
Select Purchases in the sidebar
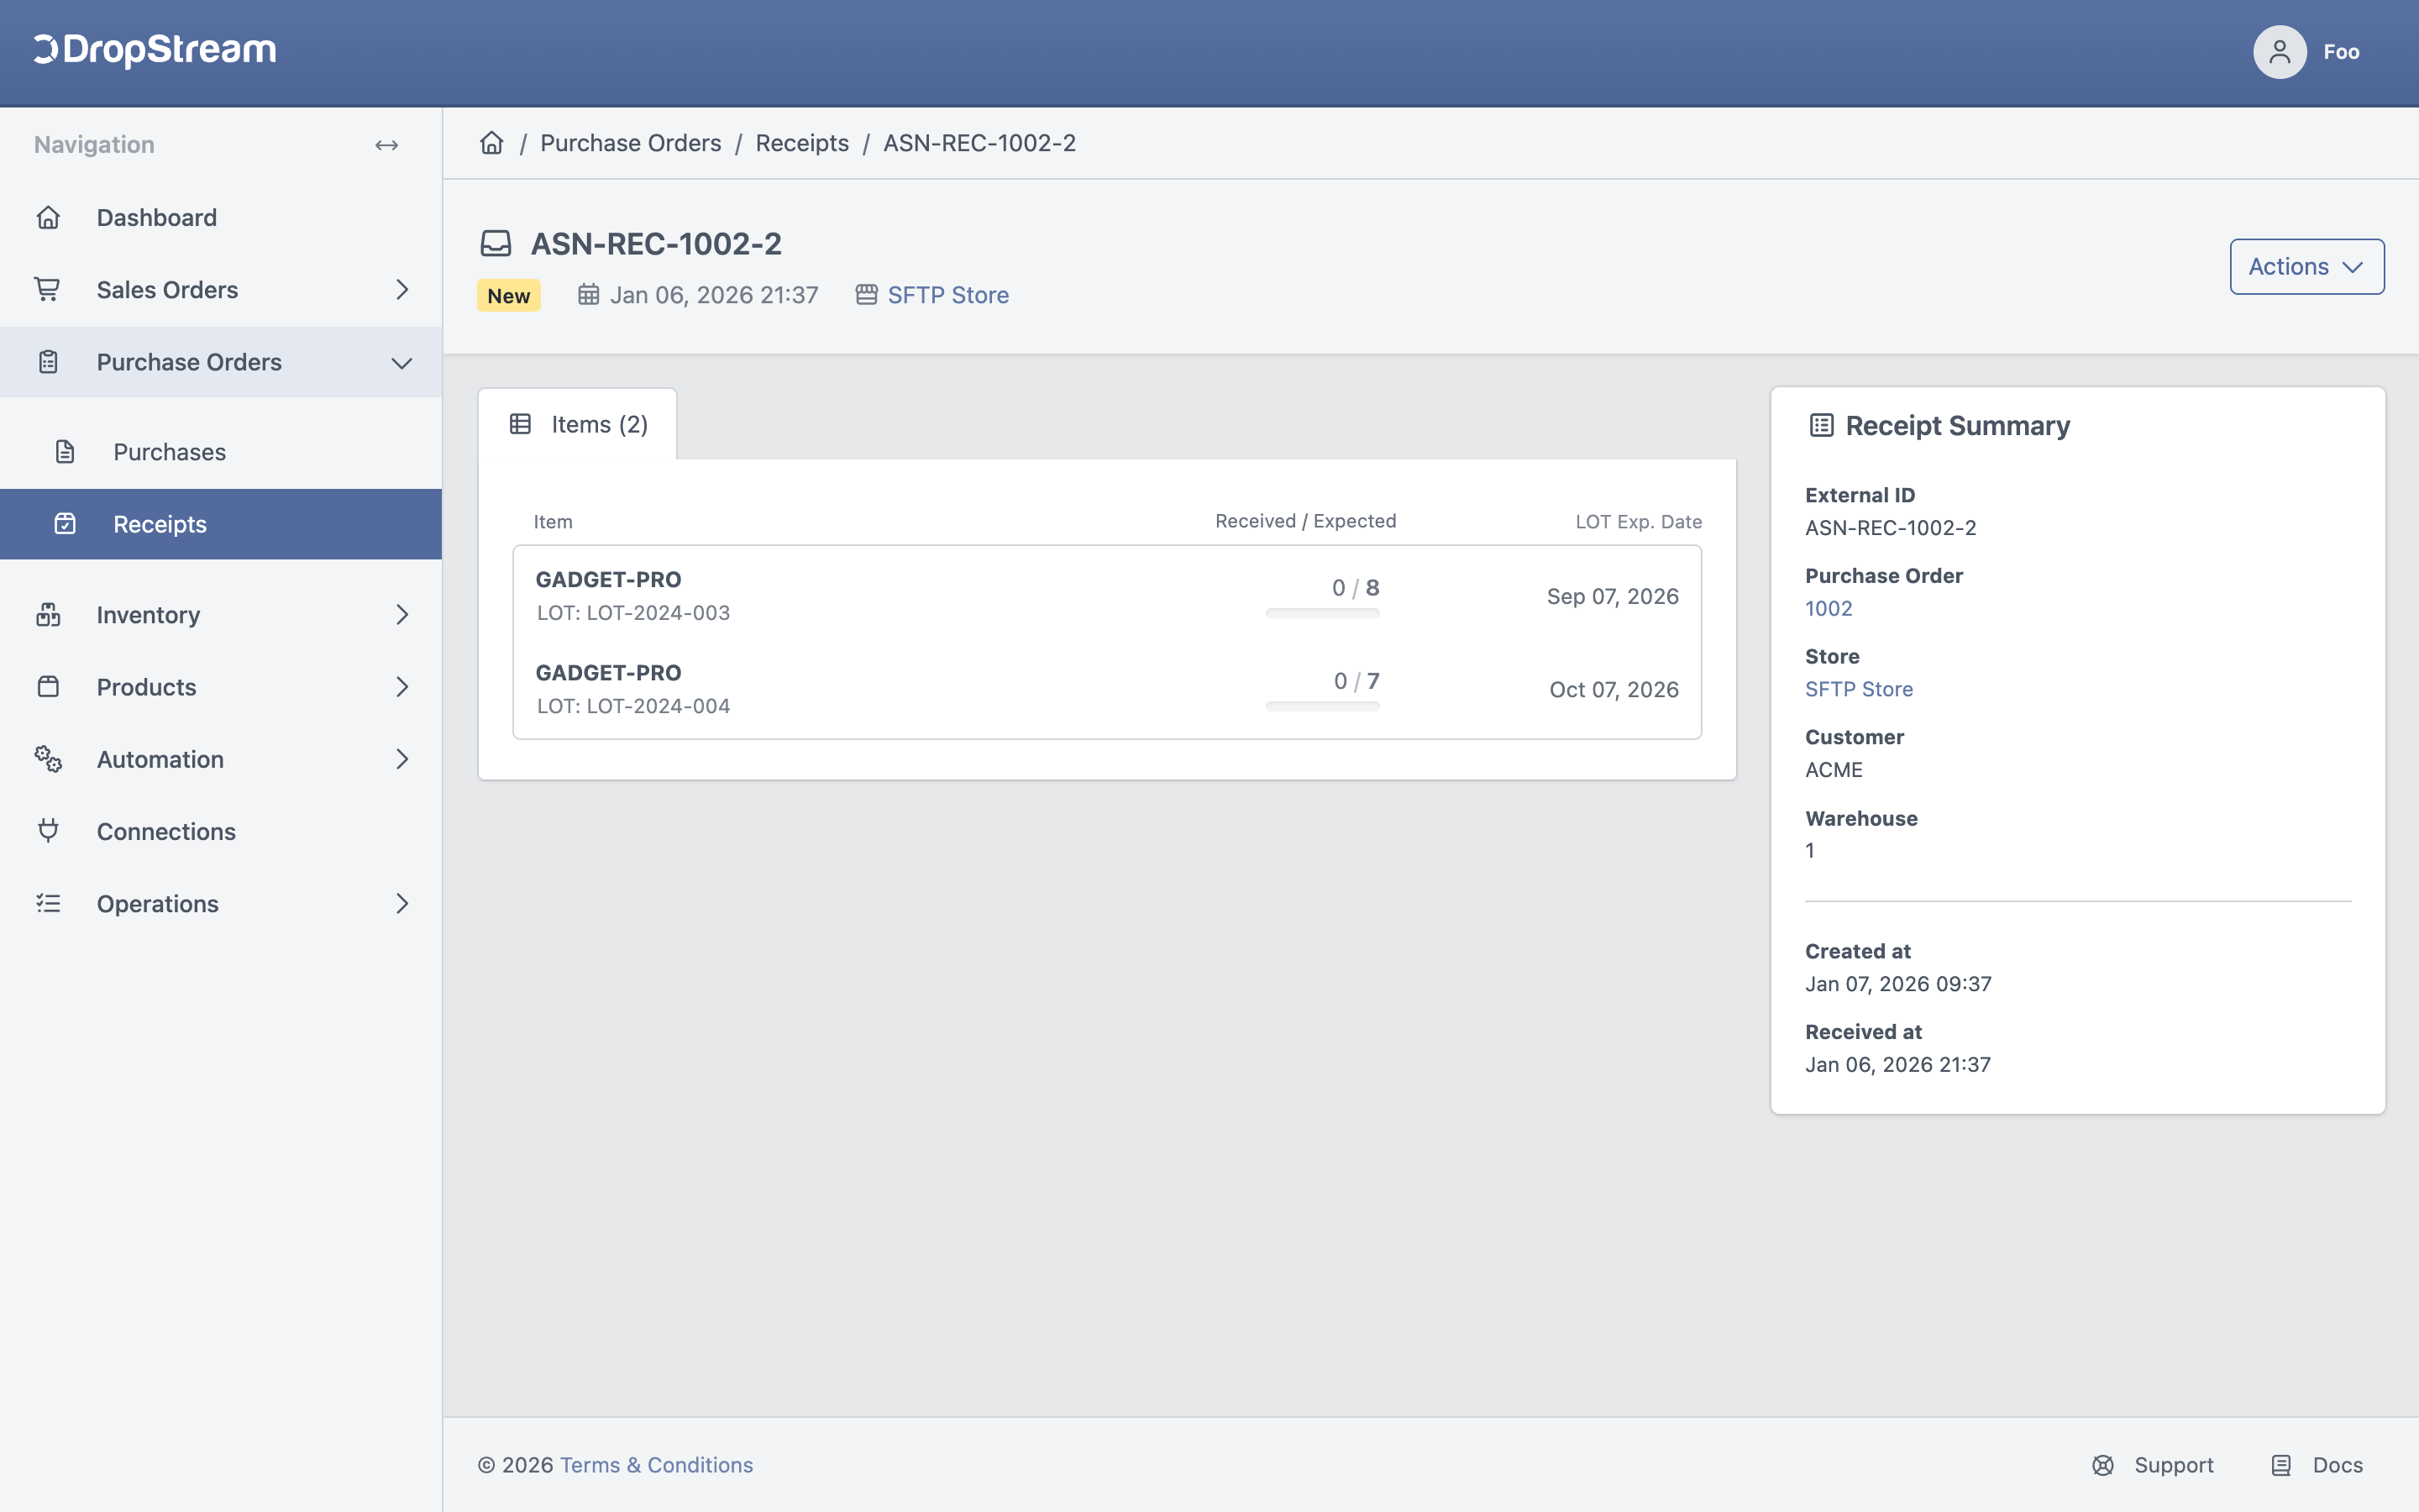click(x=221, y=452)
